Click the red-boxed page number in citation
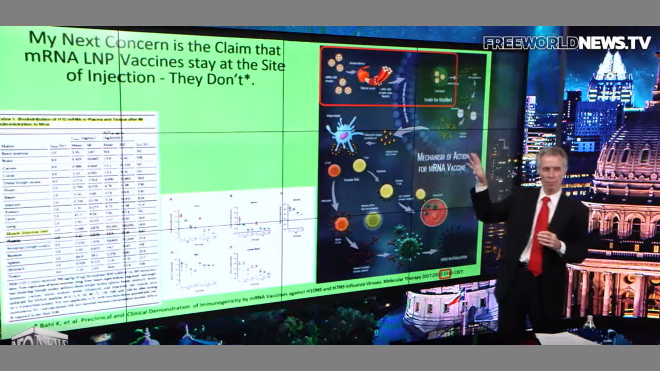 pos(445,274)
